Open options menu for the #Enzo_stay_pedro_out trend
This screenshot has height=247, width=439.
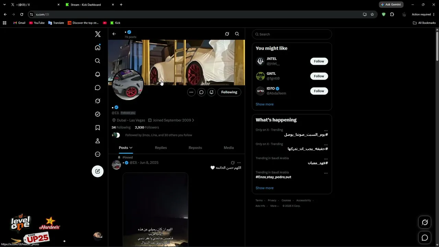pos(326,173)
